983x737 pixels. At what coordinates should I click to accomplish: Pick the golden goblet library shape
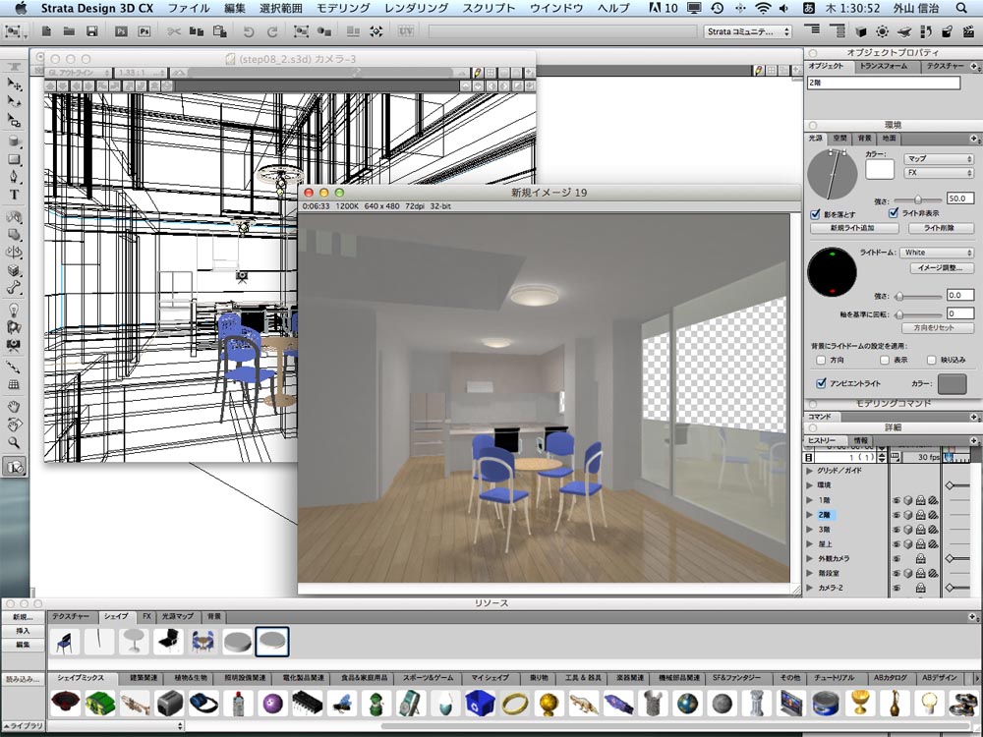click(860, 704)
